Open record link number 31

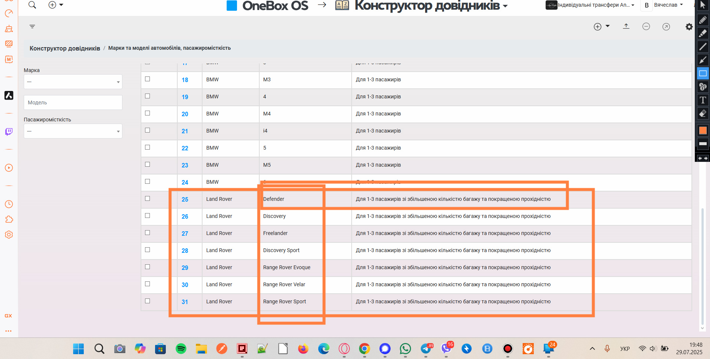(185, 302)
